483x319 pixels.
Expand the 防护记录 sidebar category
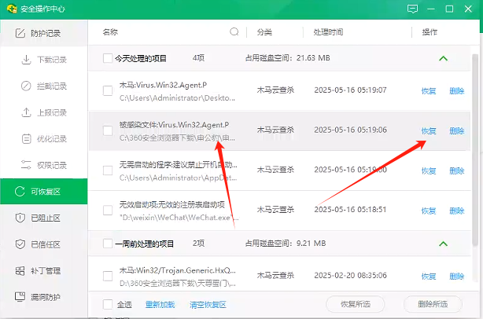coord(45,33)
